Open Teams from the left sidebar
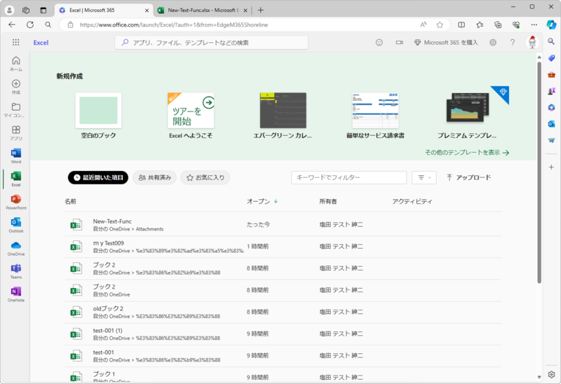The height and width of the screenshot is (384, 561). tap(15, 271)
